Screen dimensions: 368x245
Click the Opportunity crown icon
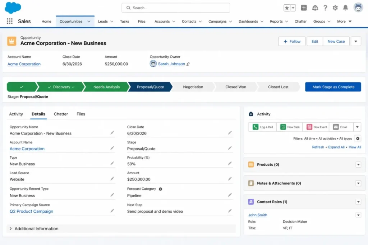click(11, 41)
